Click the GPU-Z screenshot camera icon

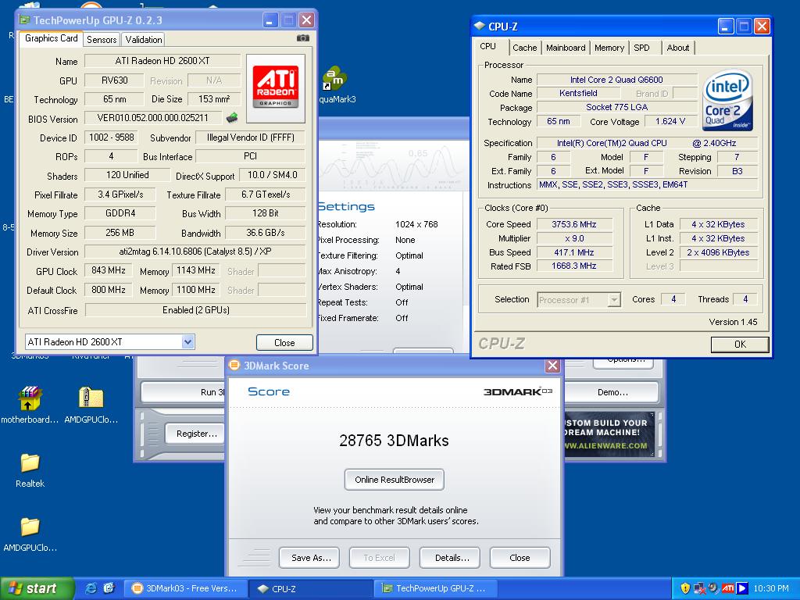pyautogui.click(x=302, y=38)
